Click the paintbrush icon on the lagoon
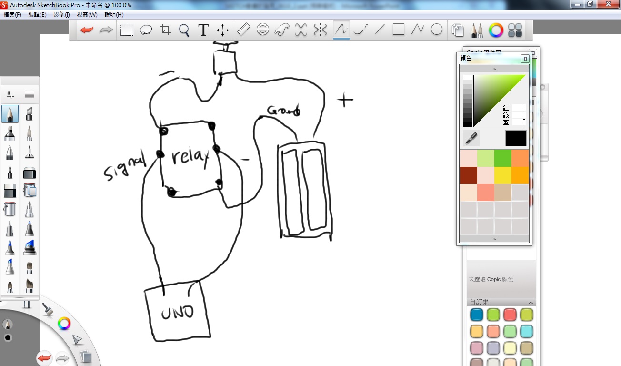621x366 pixels. pyautogui.click(x=47, y=310)
